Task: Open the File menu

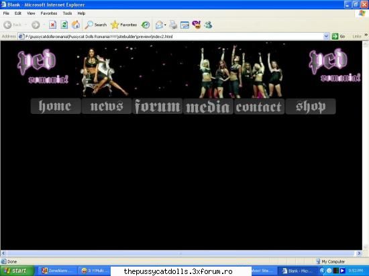Action: pos(6,13)
